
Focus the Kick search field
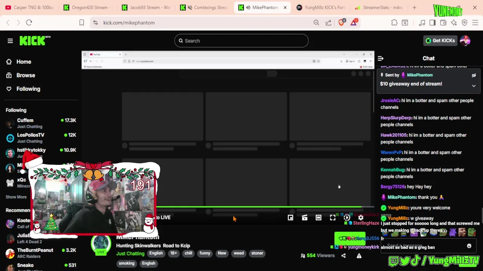click(x=241, y=41)
